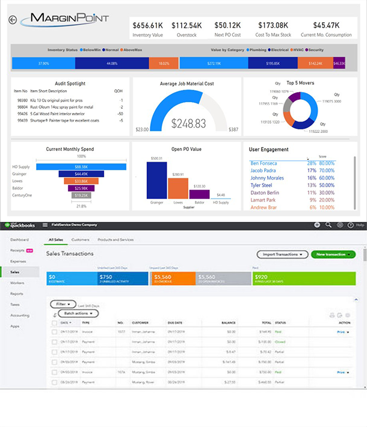Click the $5,560 Overdue orange bar segment
367x427 pixels.
[x=173, y=278]
